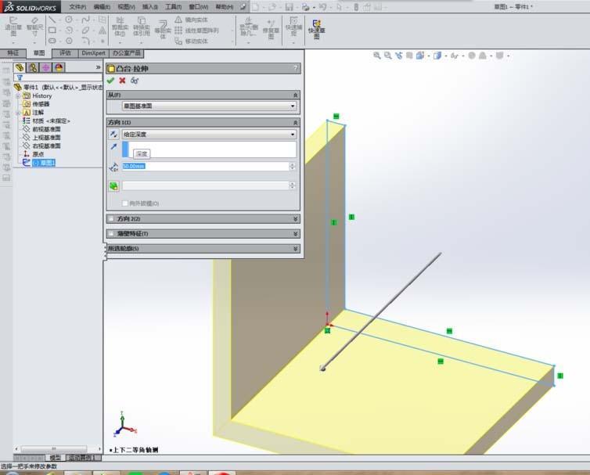Click the Move Entities tool

point(191,41)
